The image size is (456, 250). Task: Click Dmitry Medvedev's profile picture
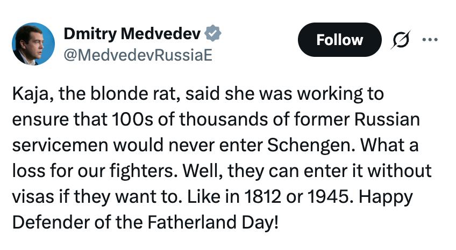pyautogui.click(x=33, y=44)
